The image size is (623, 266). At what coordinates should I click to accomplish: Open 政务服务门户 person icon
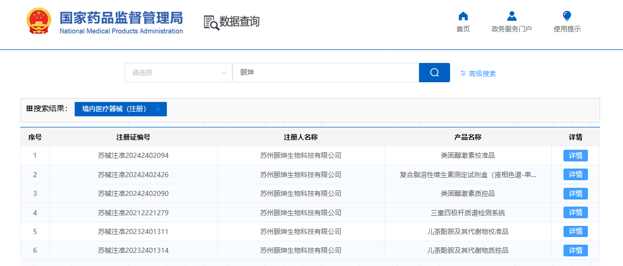coord(512,16)
